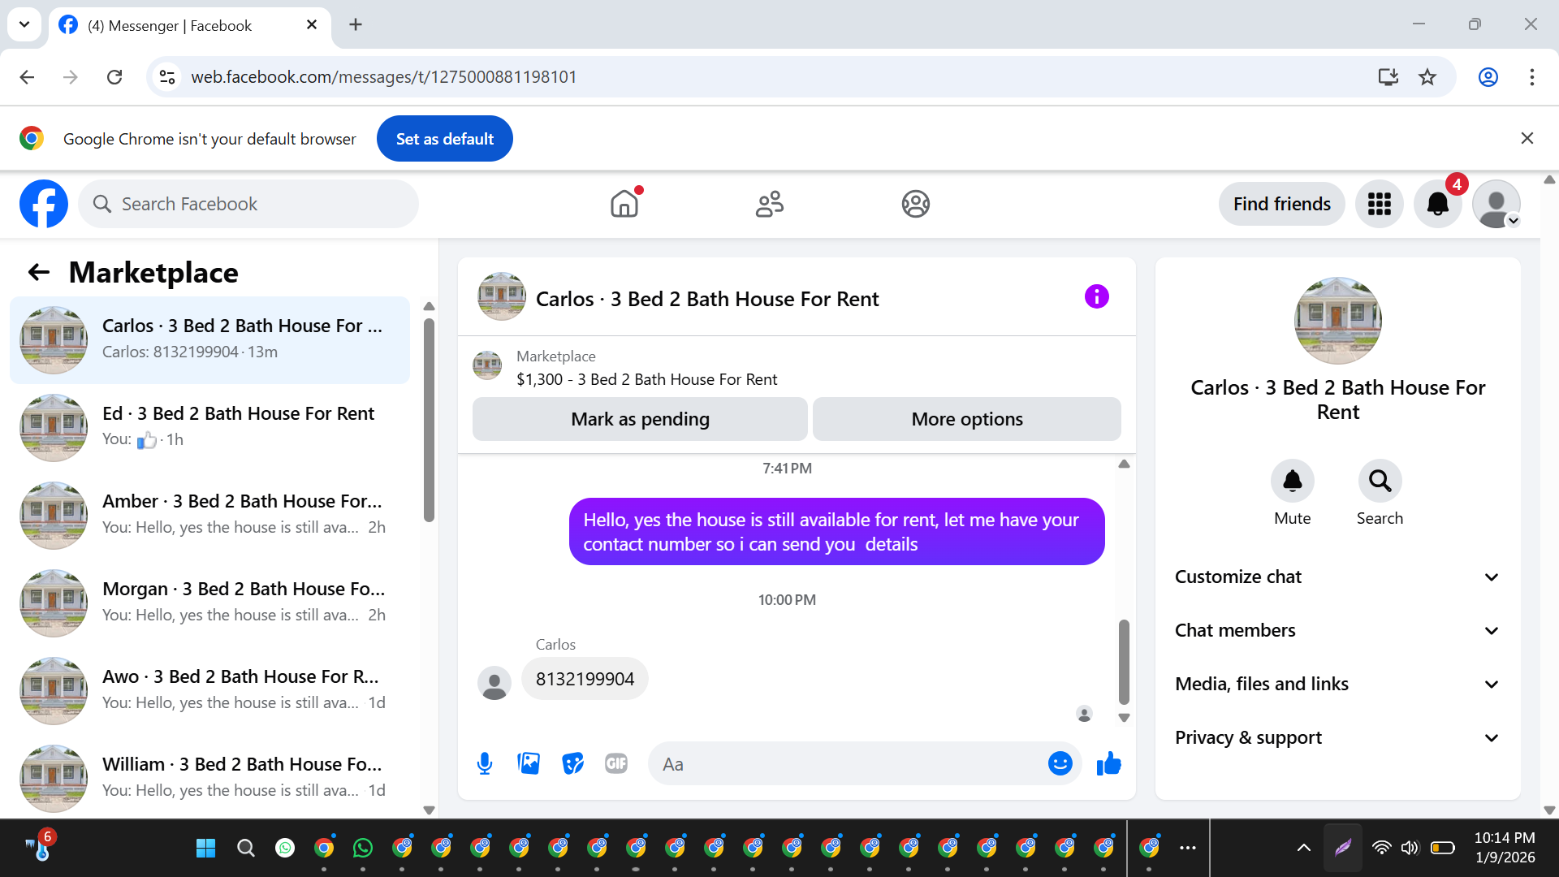Expand Media, files and links

(1337, 684)
